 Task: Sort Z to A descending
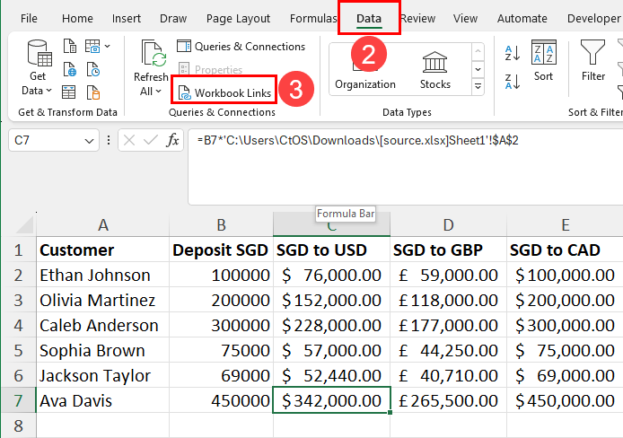point(513,82)
